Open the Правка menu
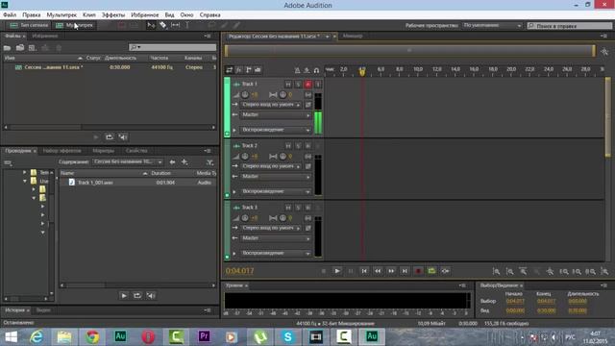 (32, 15)
